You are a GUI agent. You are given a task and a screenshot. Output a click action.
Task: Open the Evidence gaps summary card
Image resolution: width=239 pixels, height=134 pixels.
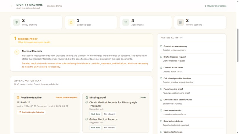point(91,22)
